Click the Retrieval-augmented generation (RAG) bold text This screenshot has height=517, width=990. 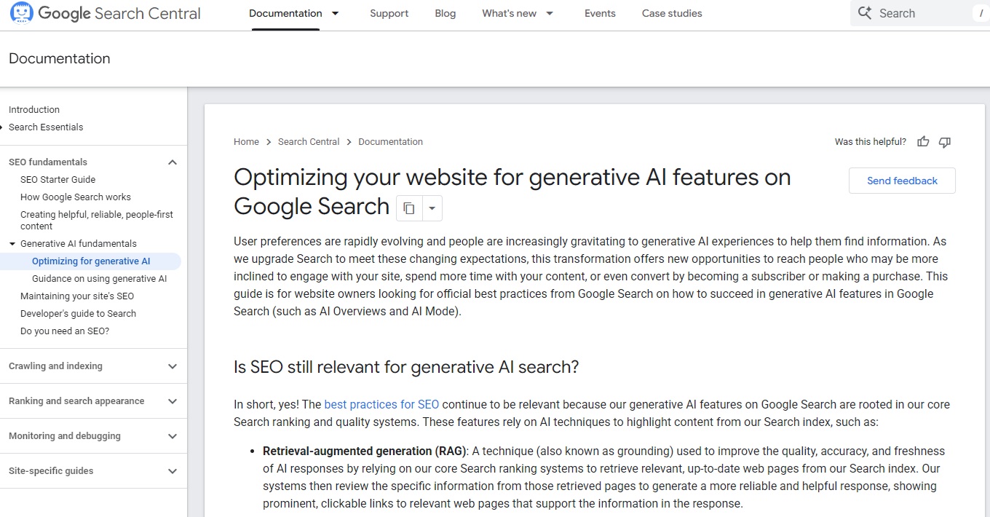click(x=364, y=451)
